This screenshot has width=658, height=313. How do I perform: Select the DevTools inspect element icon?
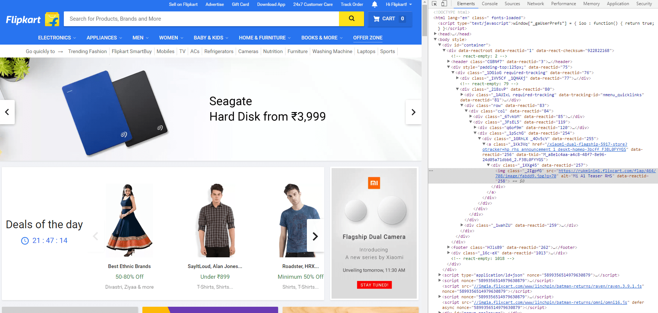pos(434,4)
